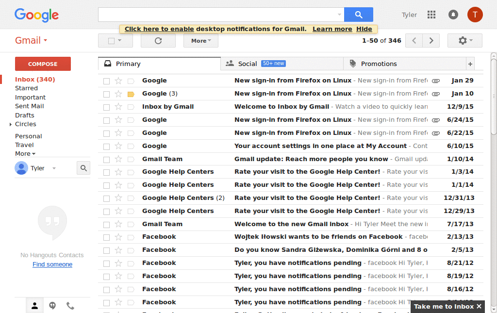The image size is (497, 313).
Task: Open the account avatar with letter T
Action: click(475, 15)
